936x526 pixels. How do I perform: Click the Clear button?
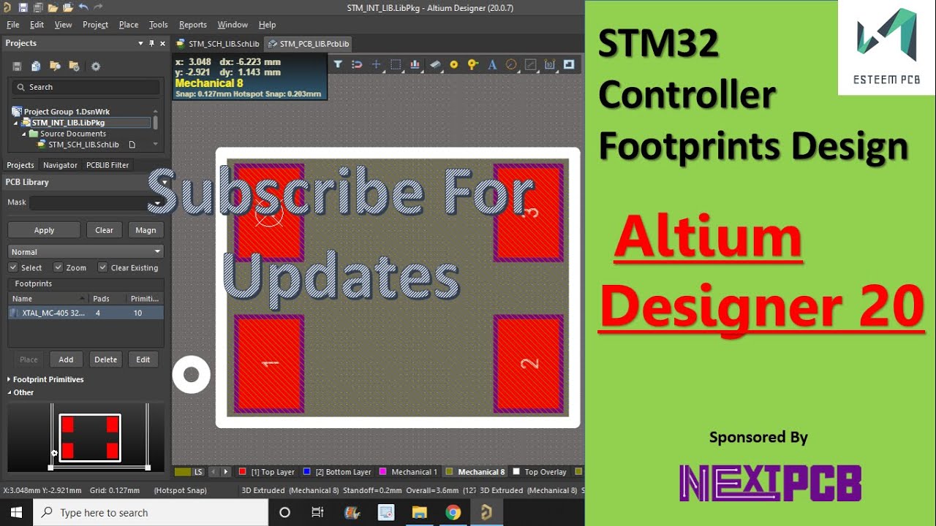tap(105, 230)
